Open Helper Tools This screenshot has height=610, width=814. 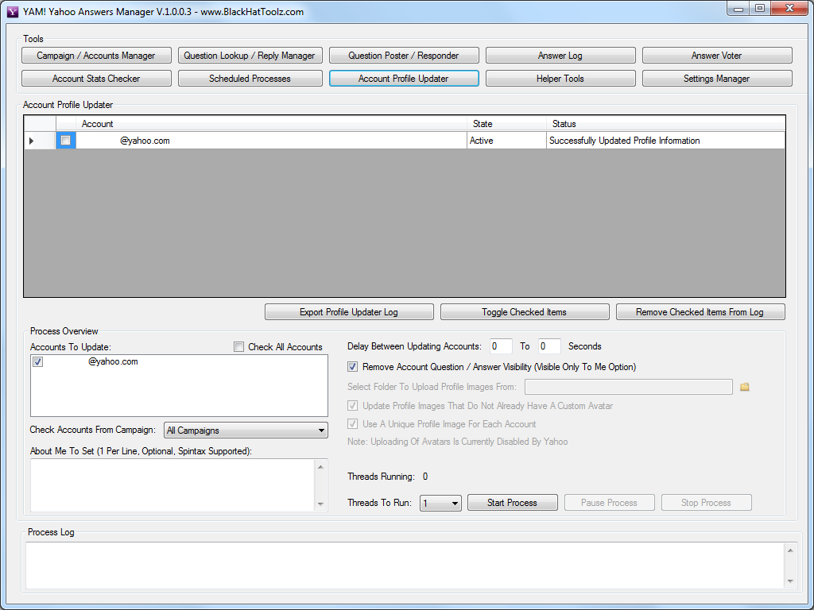tap(560, 79)
